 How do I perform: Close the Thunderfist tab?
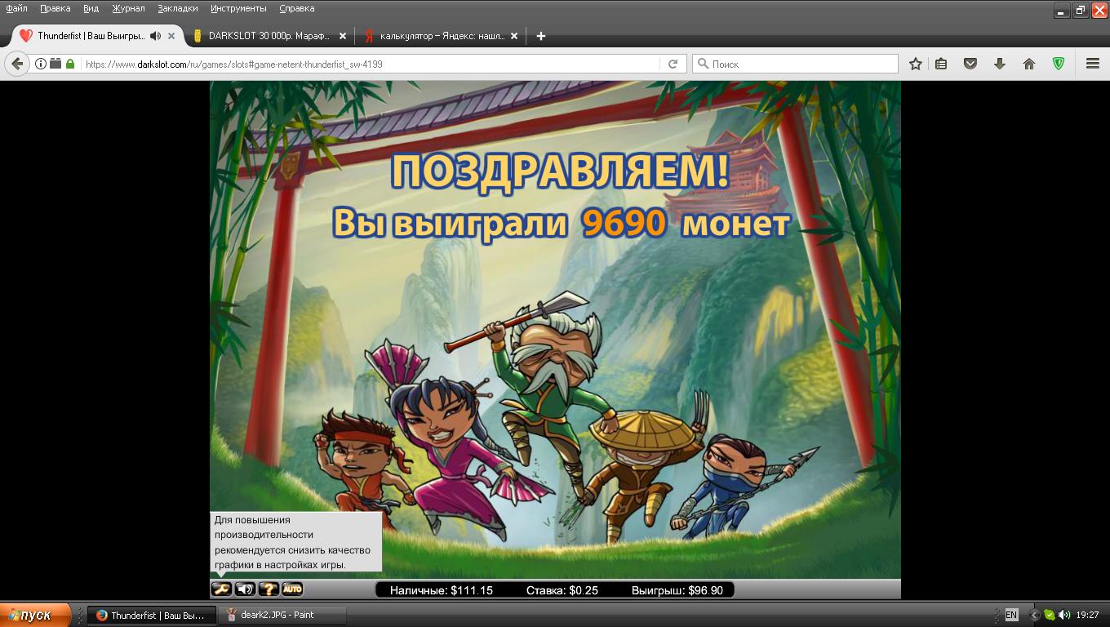(171, 36)
